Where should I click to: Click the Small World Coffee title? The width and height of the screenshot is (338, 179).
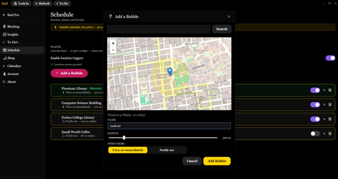75,132
